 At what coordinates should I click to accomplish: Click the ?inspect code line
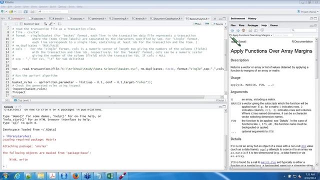coord(19,92)
